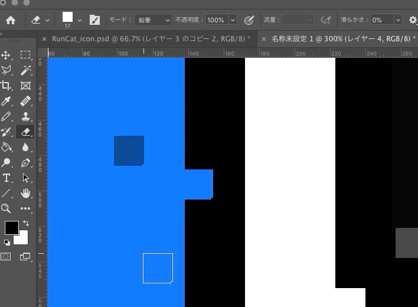Image resolution: width=418 pixels, height=307 pixels.
Task: Open the Edit Toolbar three-dots menu
Action: point(25,208)
